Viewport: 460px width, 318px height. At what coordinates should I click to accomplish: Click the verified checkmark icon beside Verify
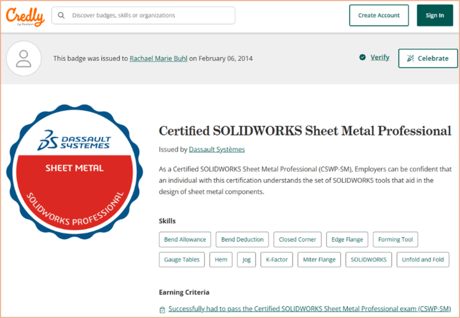coord(363,57)
